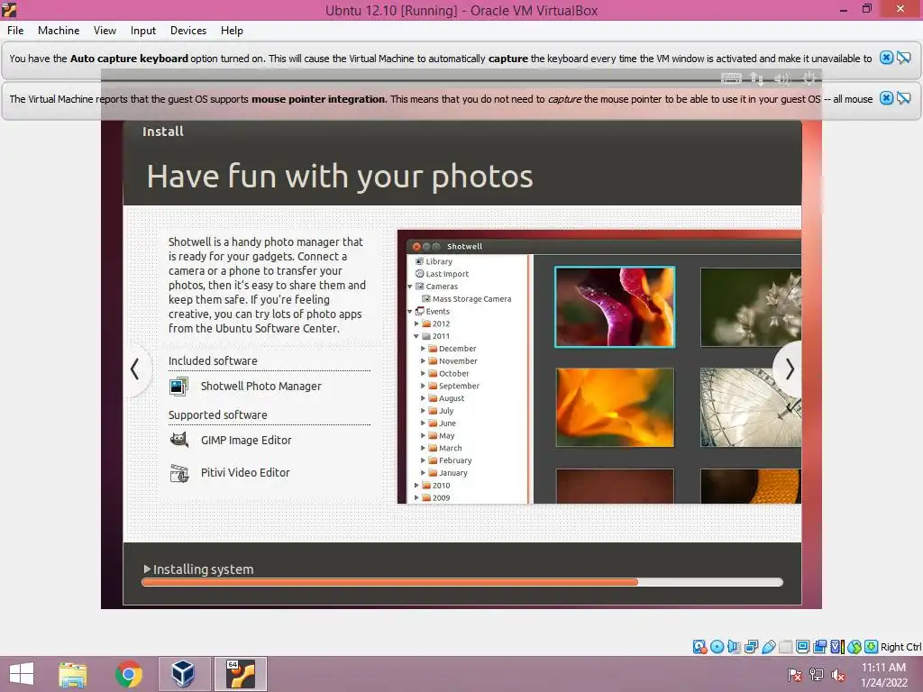The image size is (923, 692).
Task: Select Last Import in Shotwell sidebar
Action: (442, 274)
